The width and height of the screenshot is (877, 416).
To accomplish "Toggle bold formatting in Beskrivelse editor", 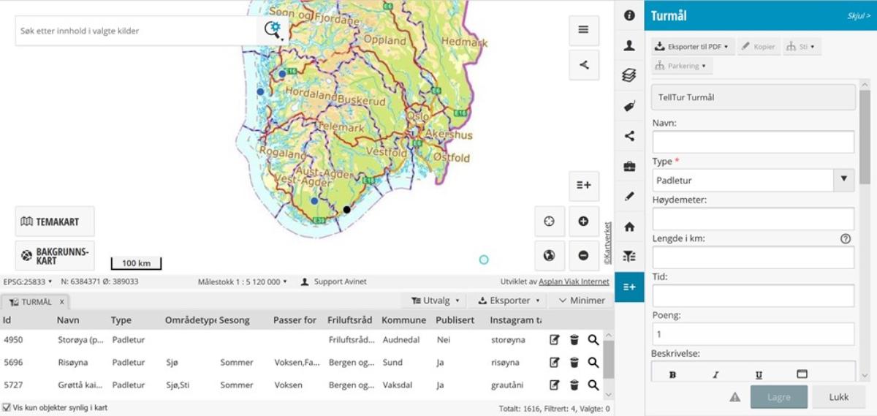I will click(x=672, y=374).
